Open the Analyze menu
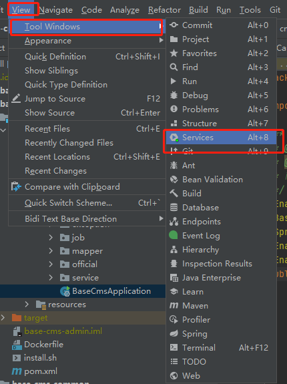This screenshot has width=287, height=384. [x=125, y=10]
